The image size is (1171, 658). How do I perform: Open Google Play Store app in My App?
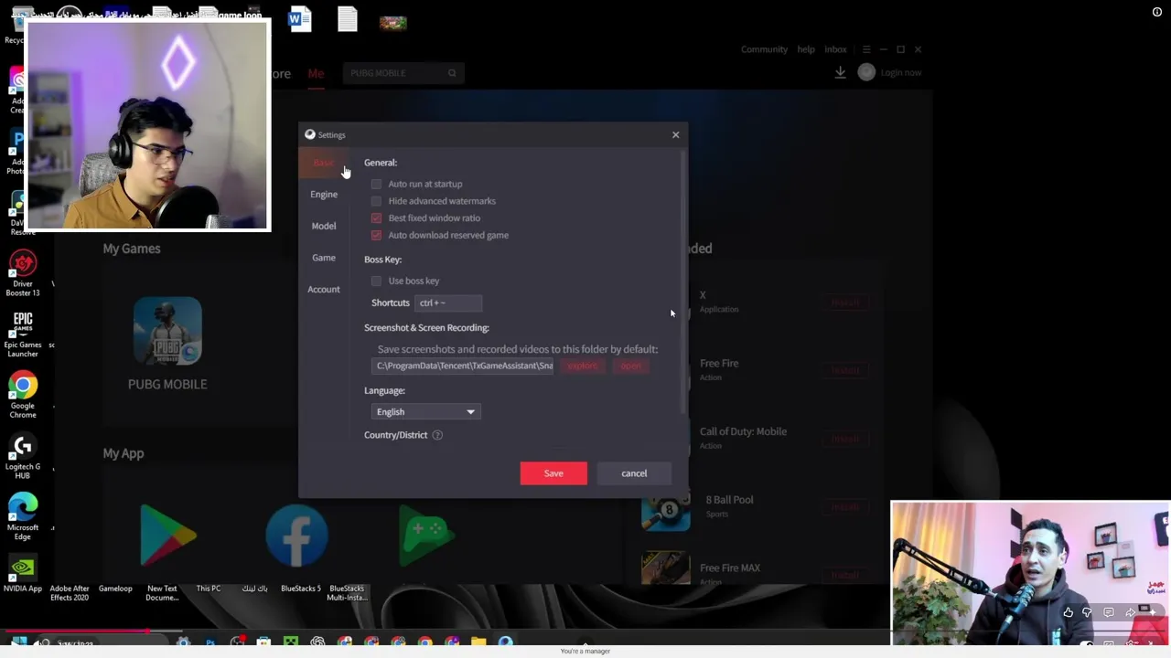click(x=168, y=535)
